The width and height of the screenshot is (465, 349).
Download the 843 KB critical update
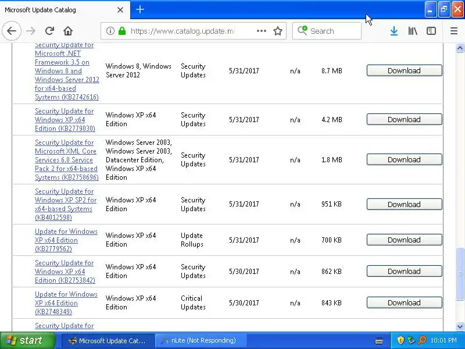tap(404, 302)
